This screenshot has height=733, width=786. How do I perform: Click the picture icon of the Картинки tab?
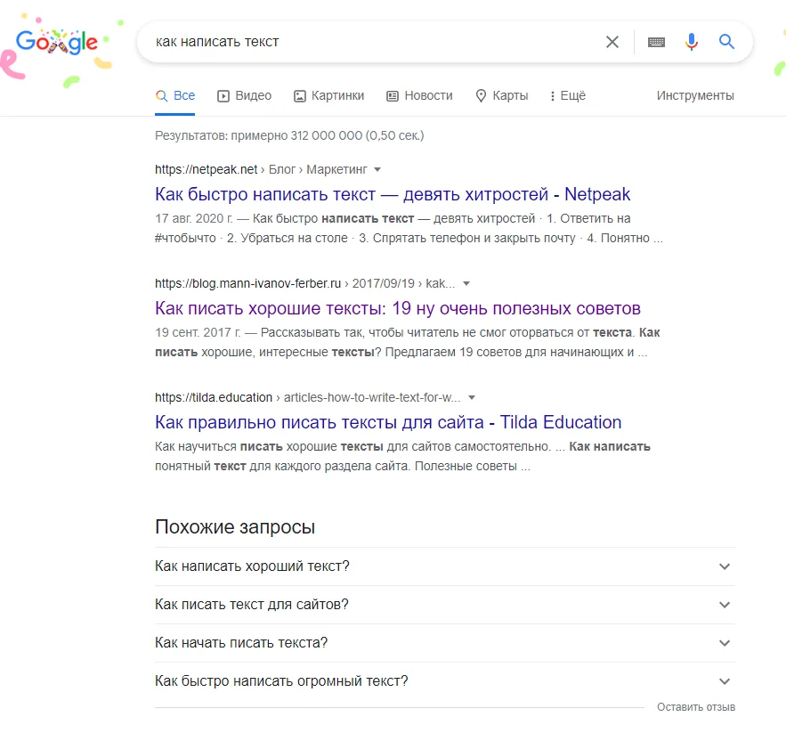[301, 96]
